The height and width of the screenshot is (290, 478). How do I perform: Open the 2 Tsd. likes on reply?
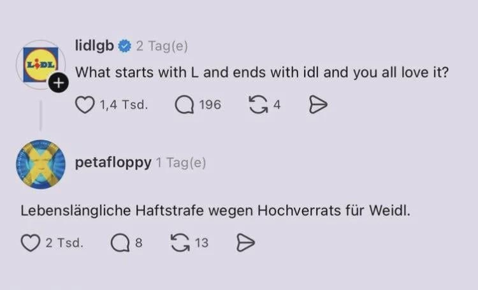[x=64, y=243]
